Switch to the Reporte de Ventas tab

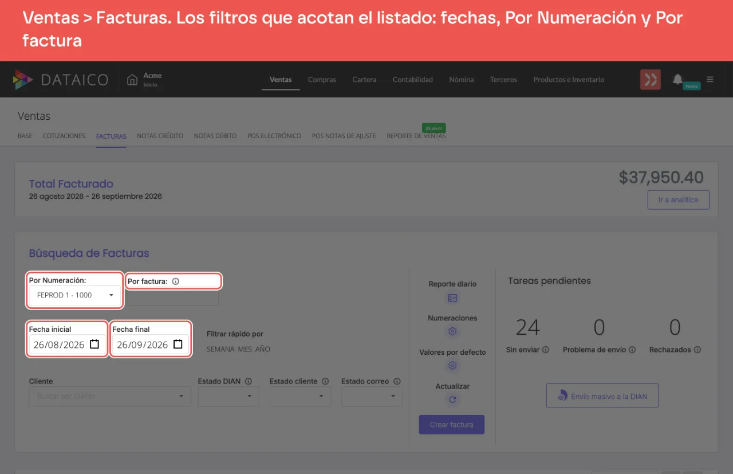[416, 136]
